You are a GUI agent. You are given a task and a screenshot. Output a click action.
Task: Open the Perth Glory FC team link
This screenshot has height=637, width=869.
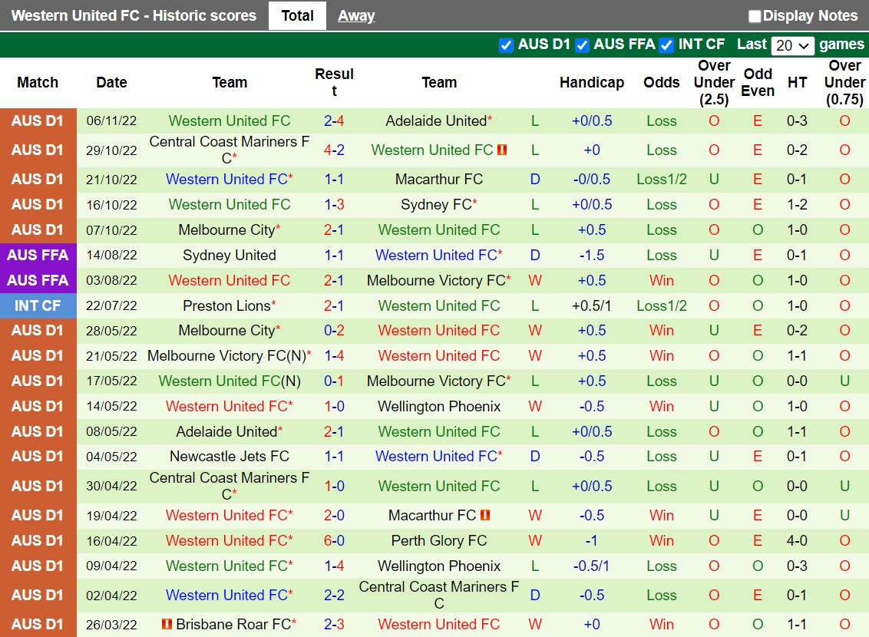click(x=438, y=540)
